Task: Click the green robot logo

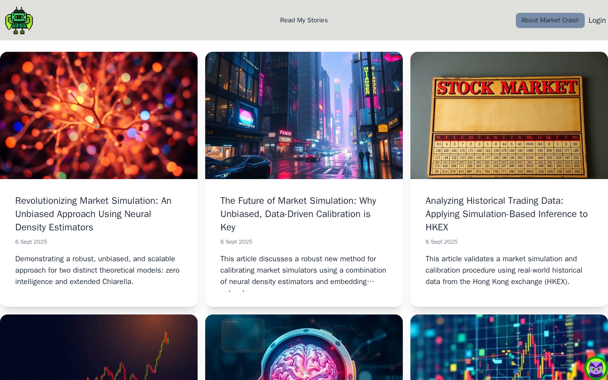Action: [x=19, y=20]
